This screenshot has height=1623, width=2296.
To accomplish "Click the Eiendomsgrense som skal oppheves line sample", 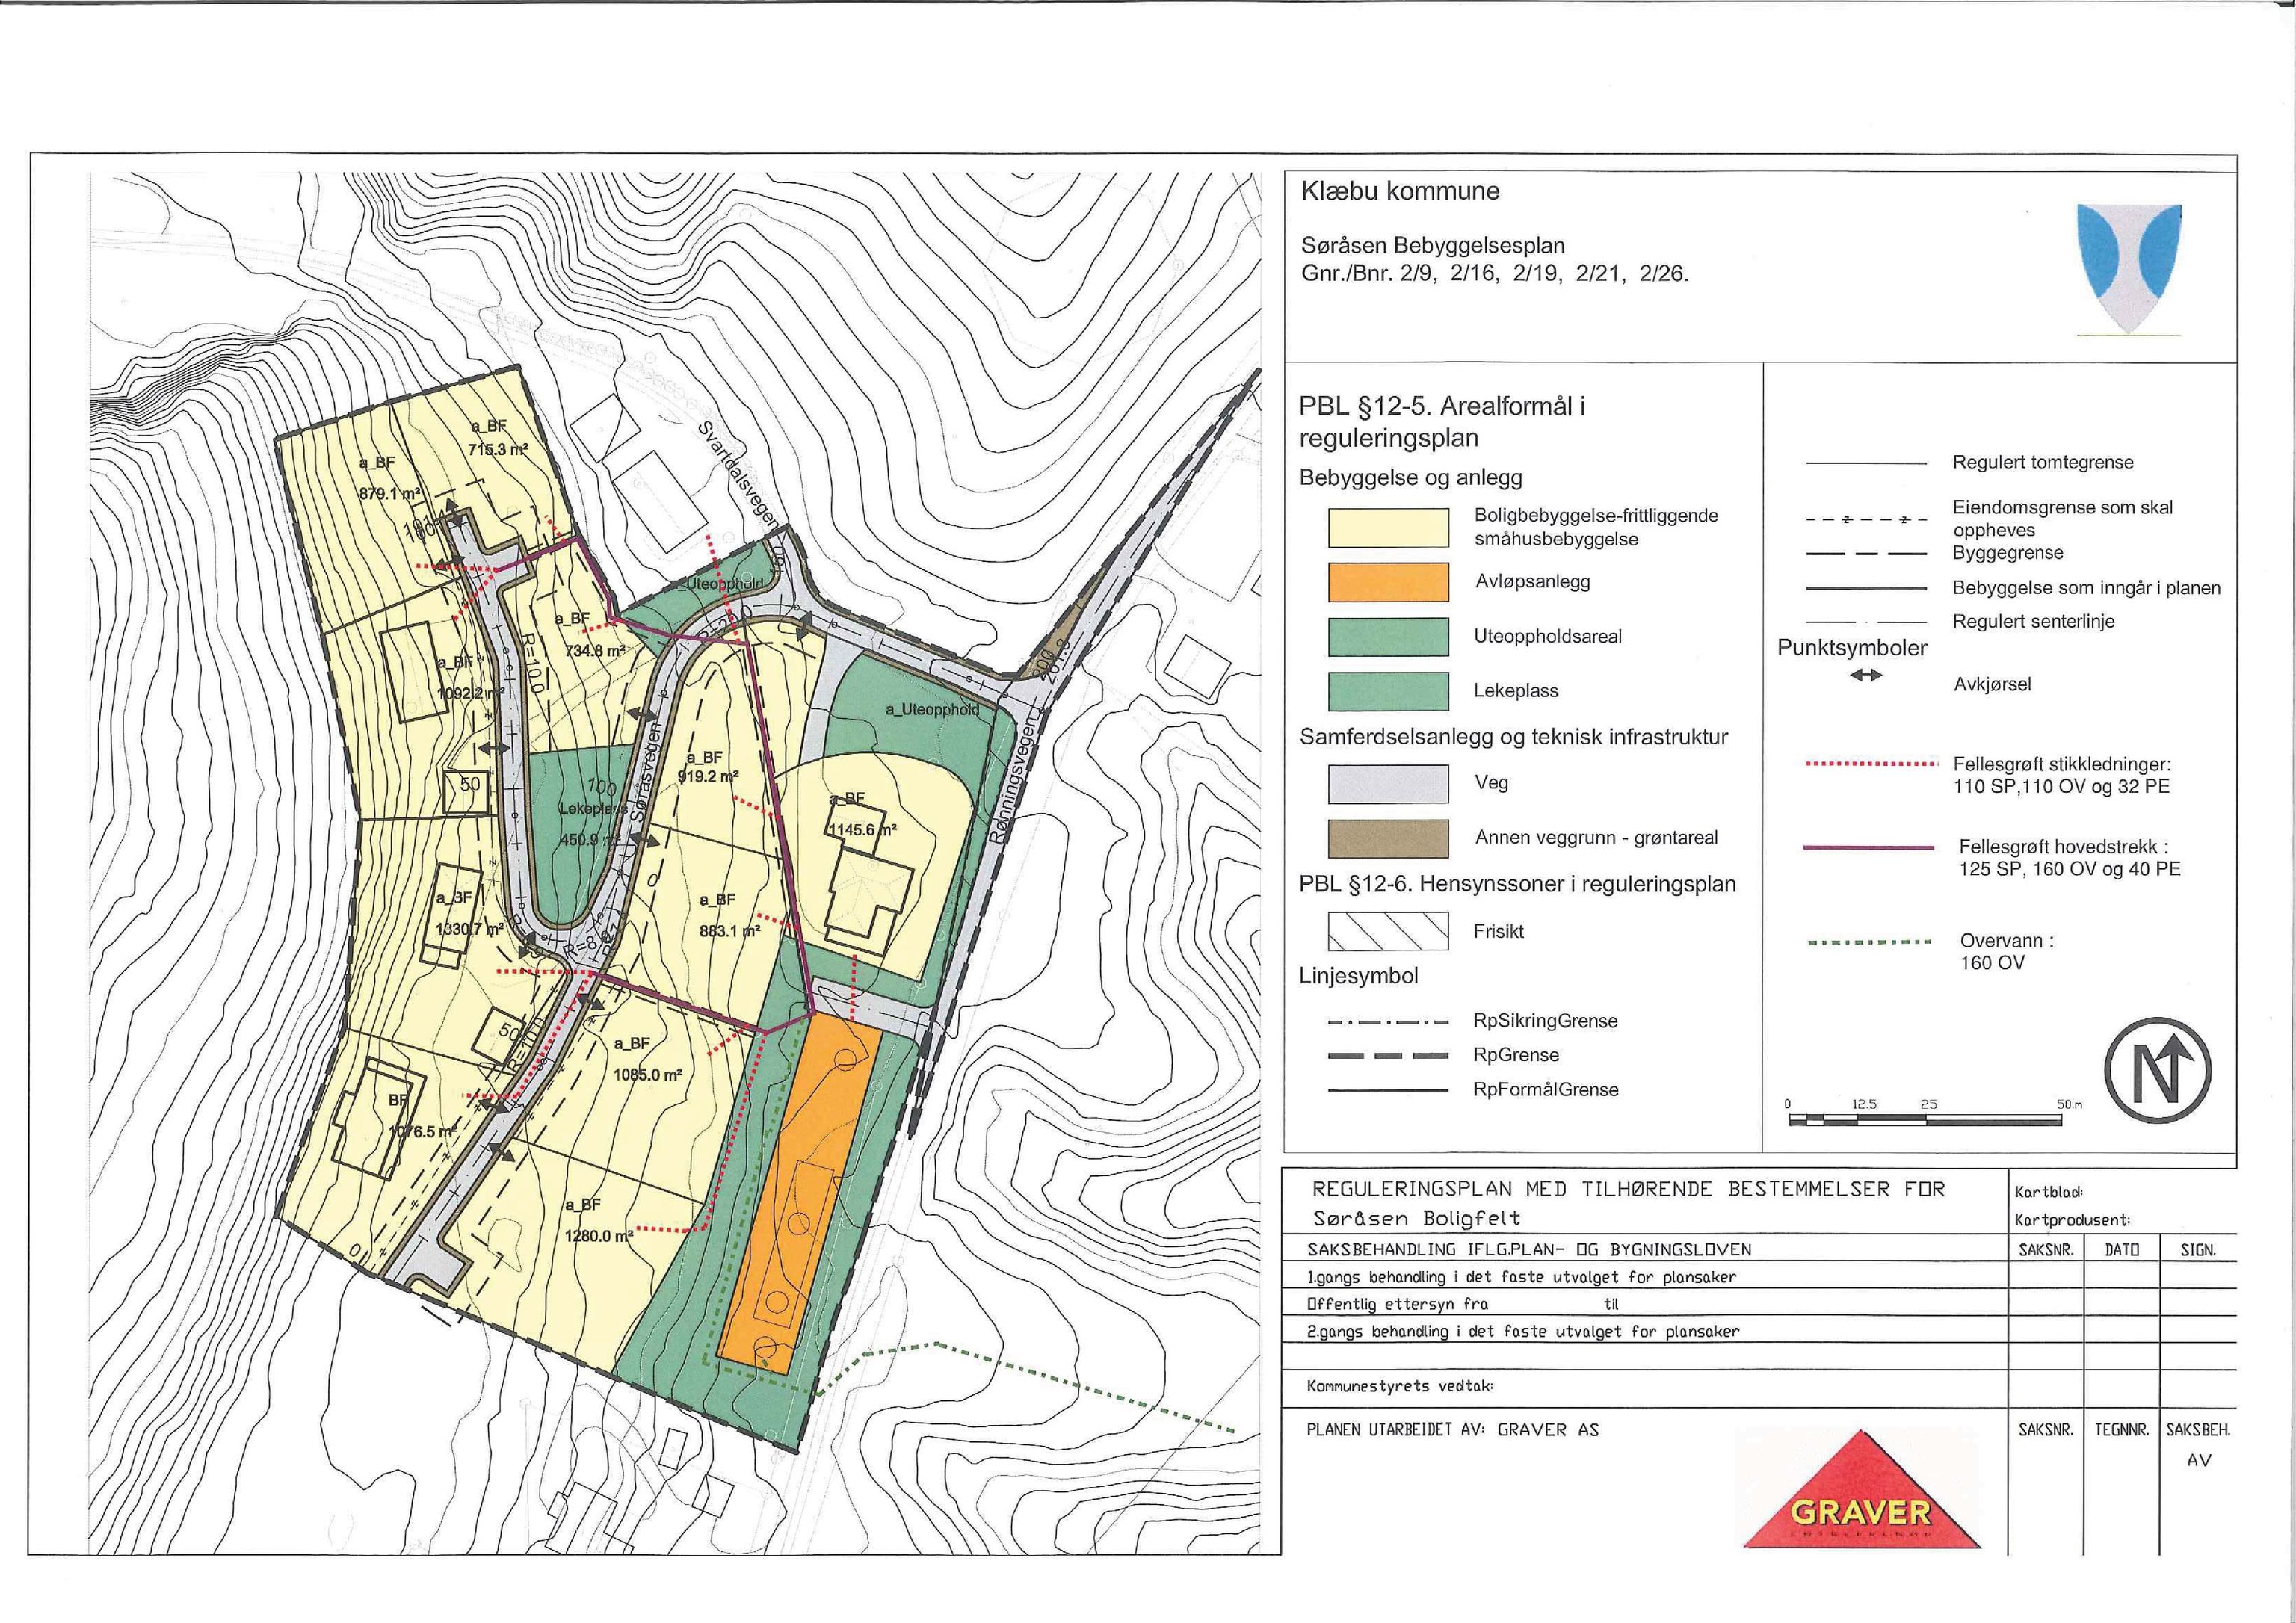I will [1866, 520].
